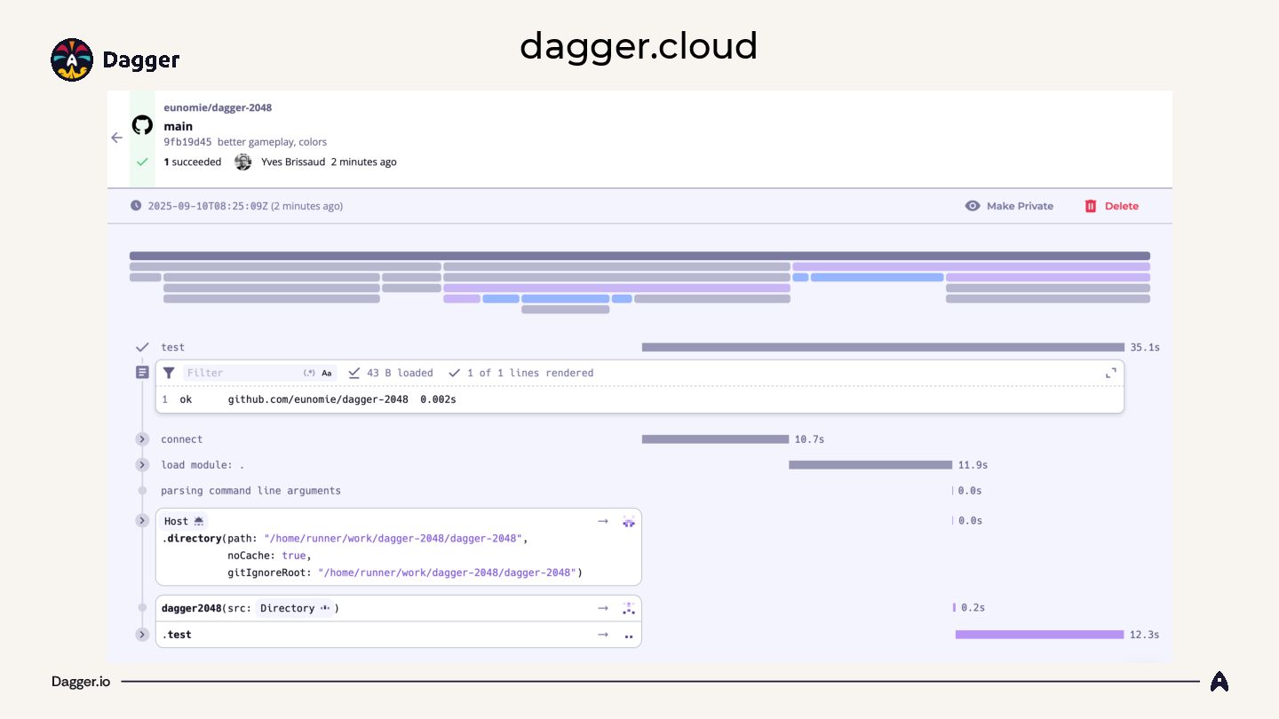Click the gitIgnoreRoot path string
The image size is (1279, 719).
pos(447,573)
